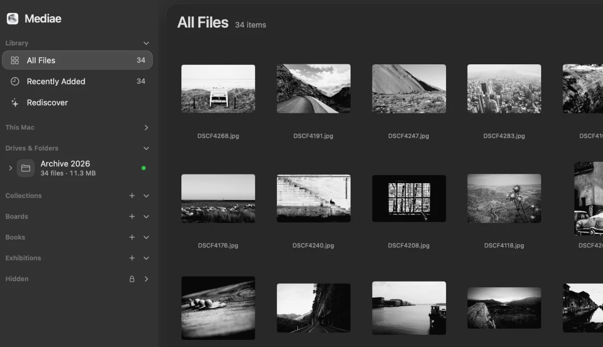
Task: Click the DSCF4191.jpg file name
Action: 313,136
